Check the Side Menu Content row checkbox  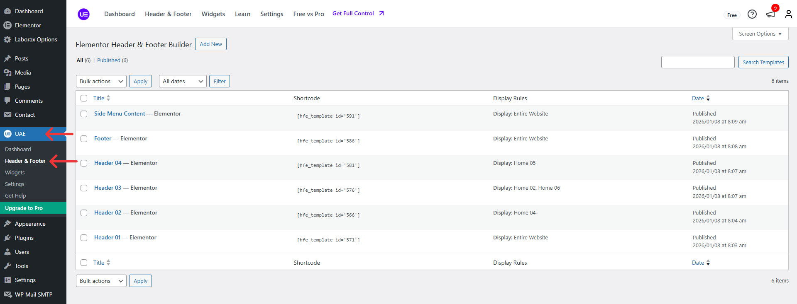pos(84,114)
